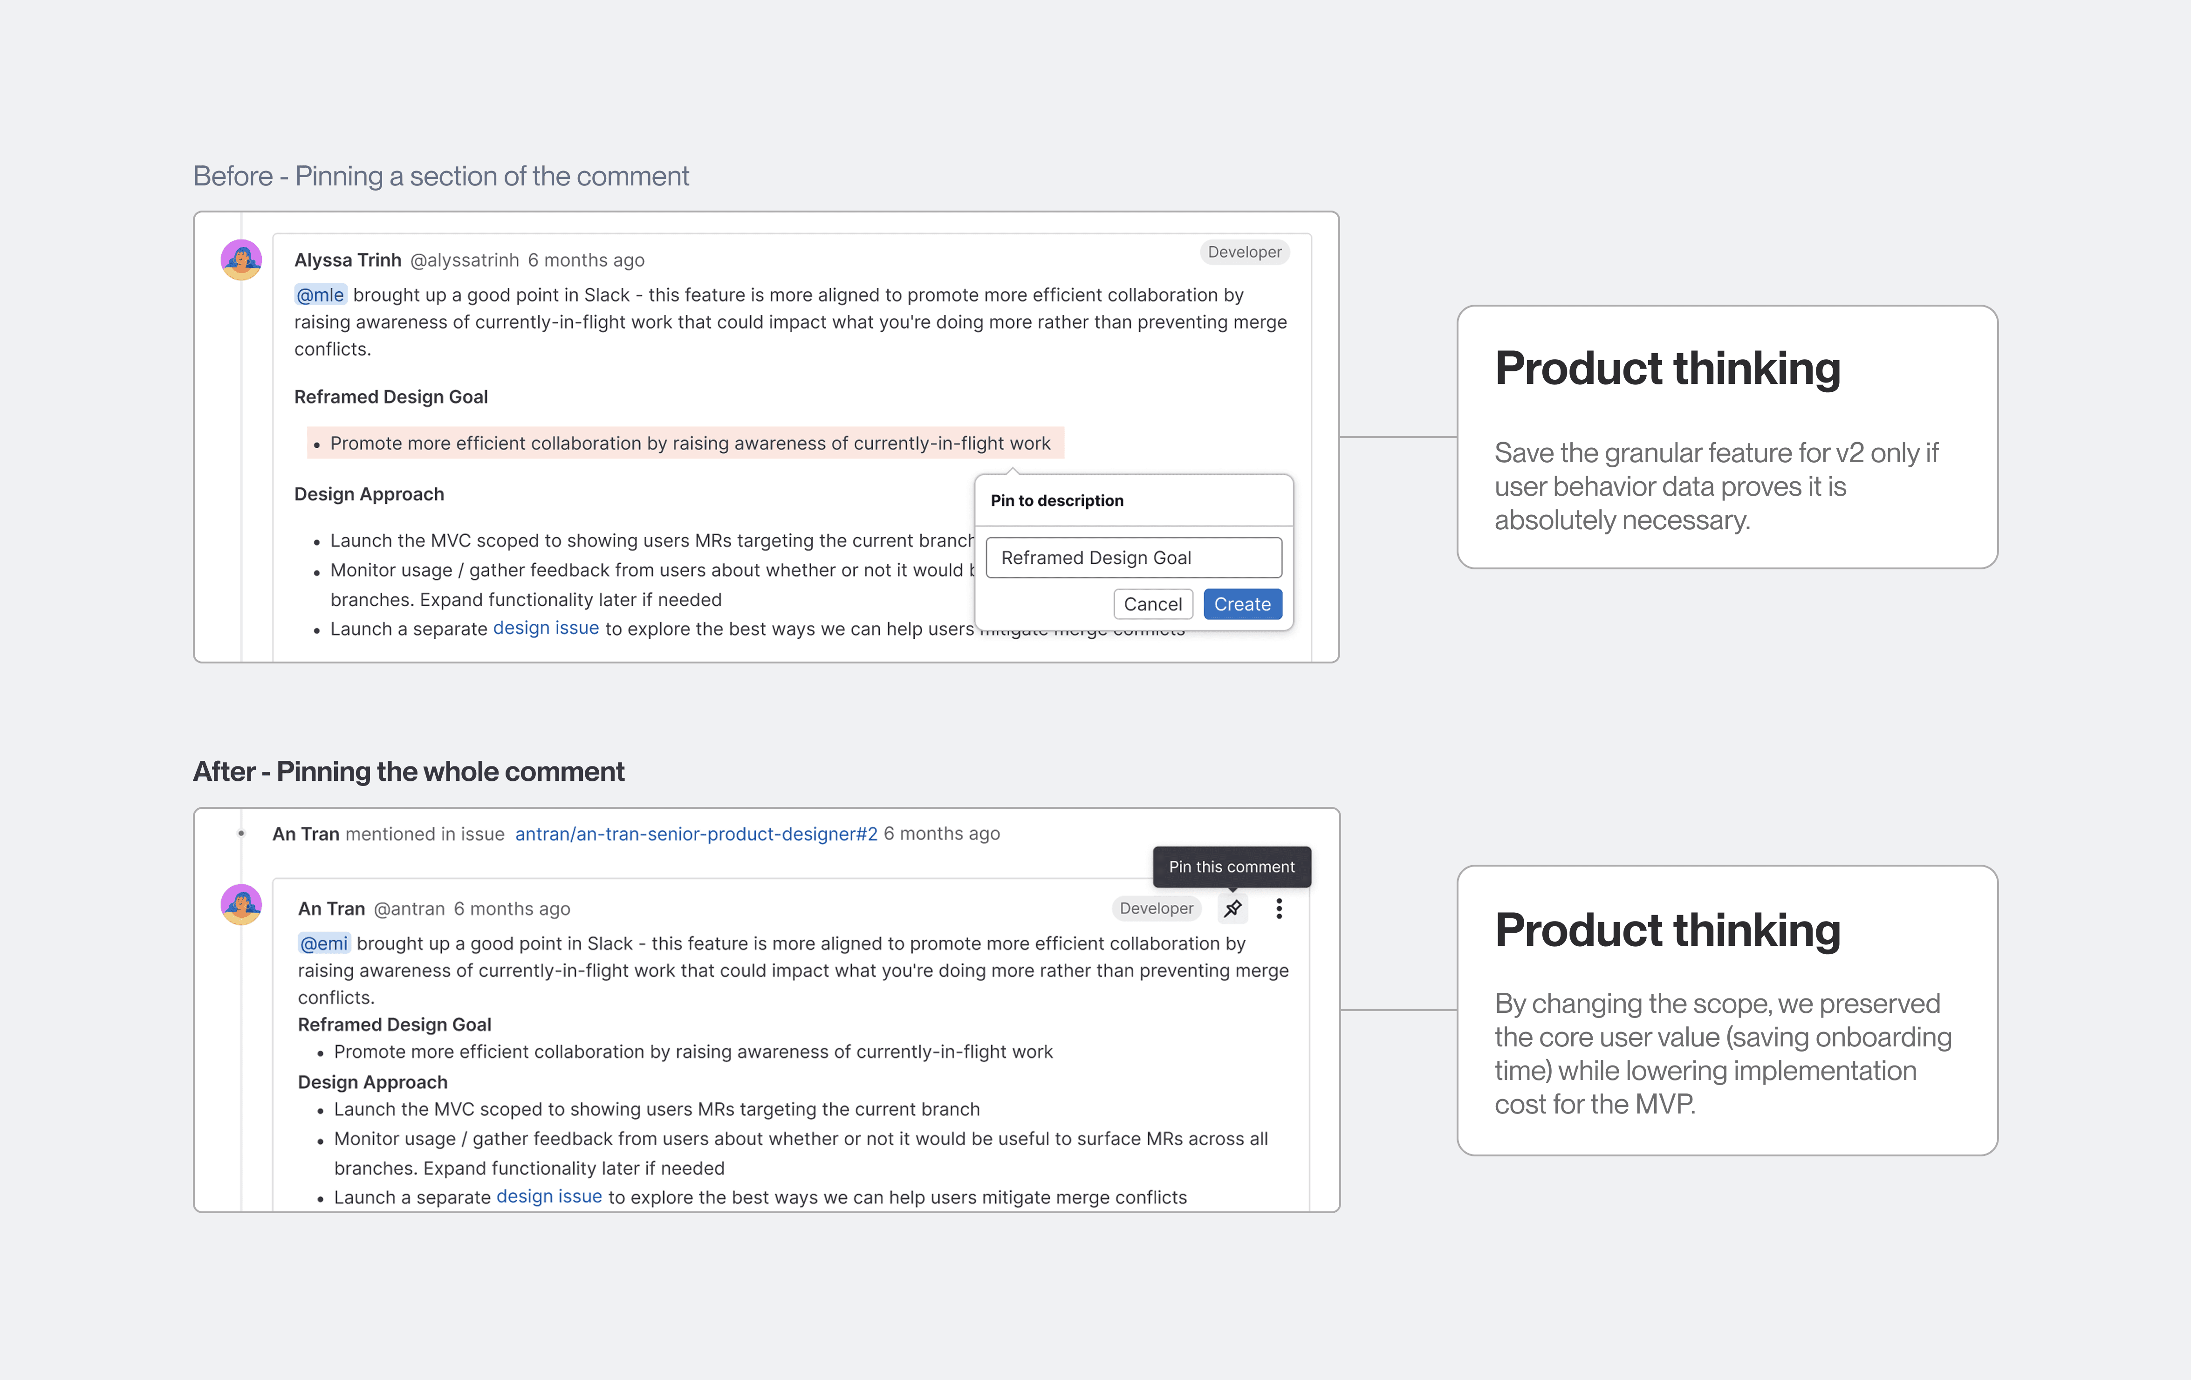Click the Pin this comment tooltip
This screenshot has height=1380, width=2191.
(1232, 867)
